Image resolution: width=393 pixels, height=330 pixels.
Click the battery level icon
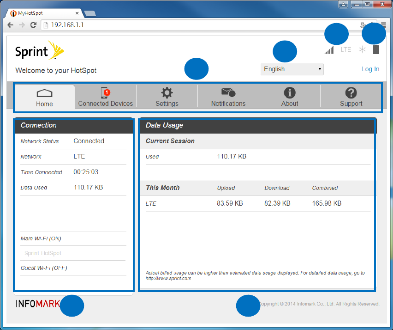376,49
